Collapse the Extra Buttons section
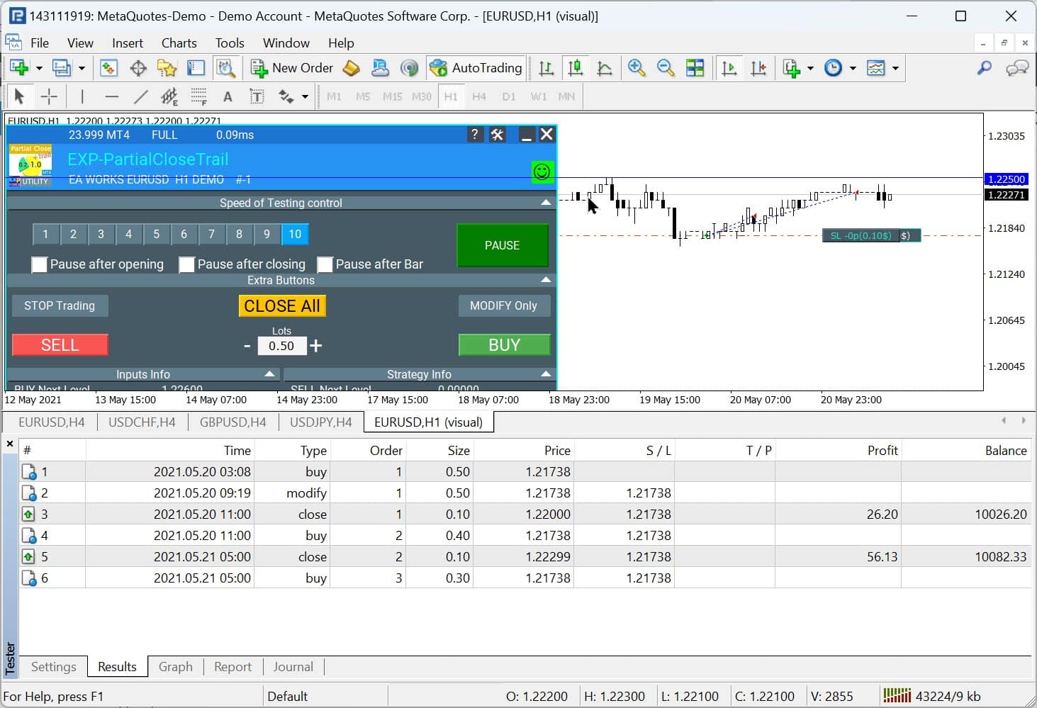The width and height of the screenshot is (1037, 708). click(x=546, y=280)
